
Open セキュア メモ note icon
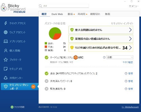point(6,69)
